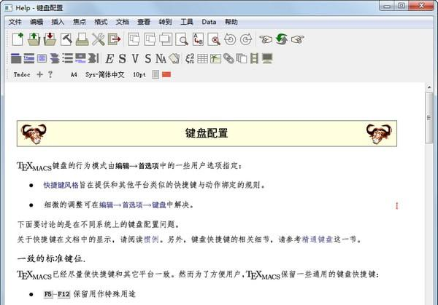Insert an image with the palm-tree picture icon

(215, 58)
